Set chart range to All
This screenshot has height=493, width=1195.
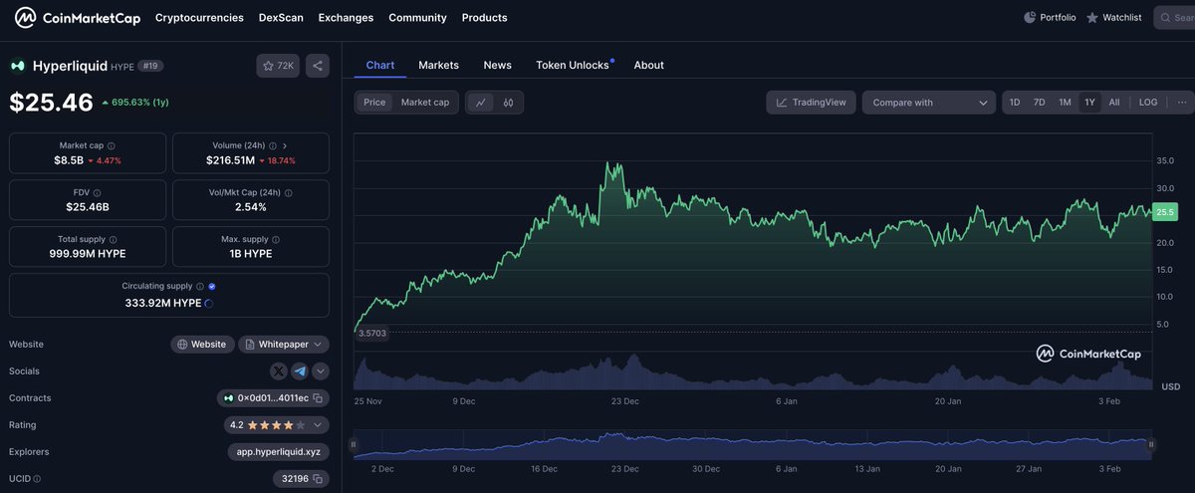pyautogui.click(x=1114, y=103)
